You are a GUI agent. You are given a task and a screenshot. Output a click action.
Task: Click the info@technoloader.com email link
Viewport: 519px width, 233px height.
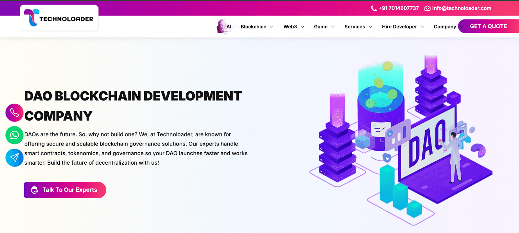(x=462, y=8)
